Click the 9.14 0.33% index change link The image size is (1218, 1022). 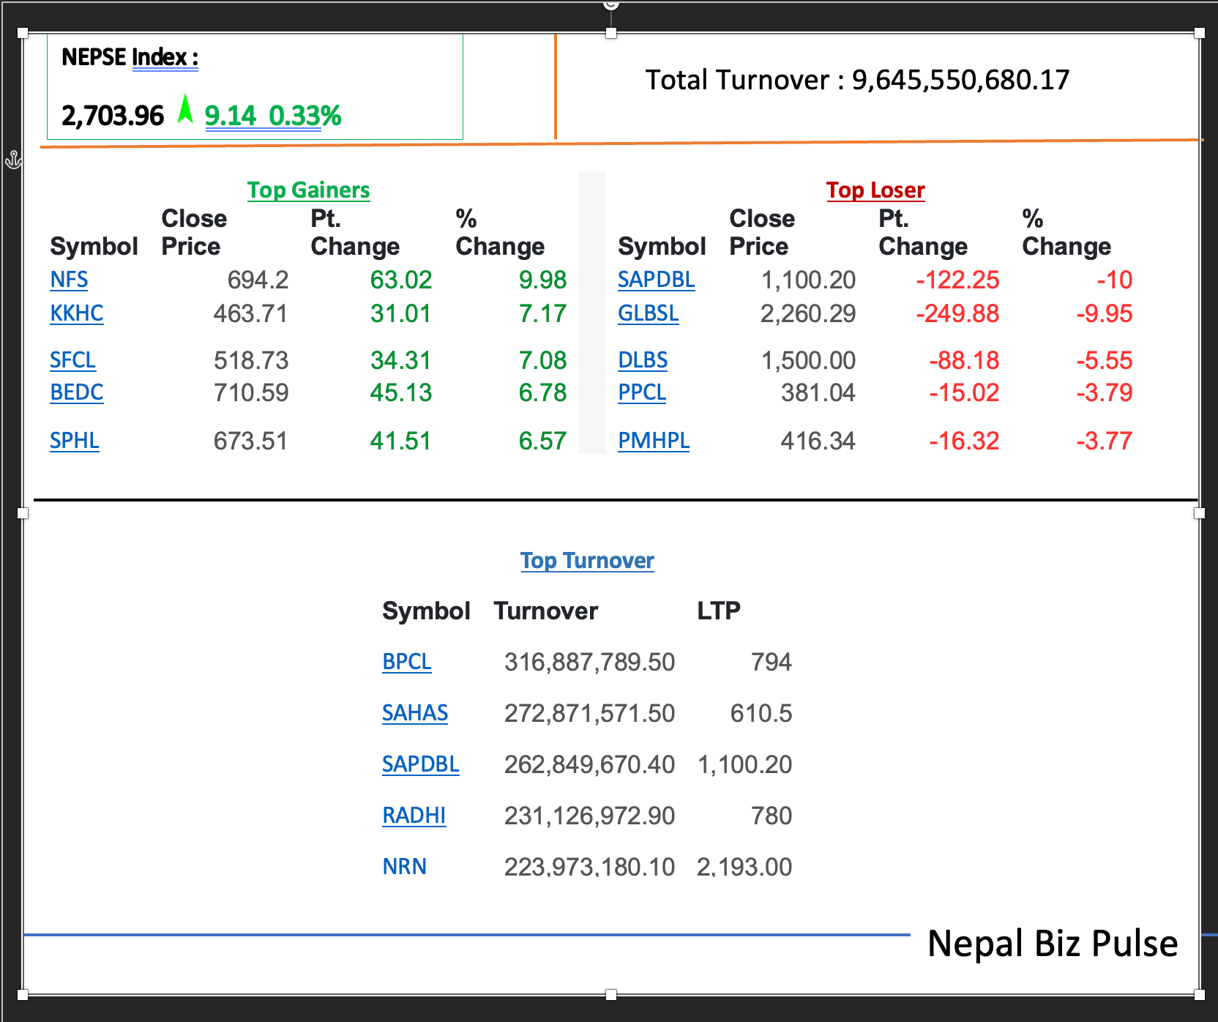click(x=272, y=116)
